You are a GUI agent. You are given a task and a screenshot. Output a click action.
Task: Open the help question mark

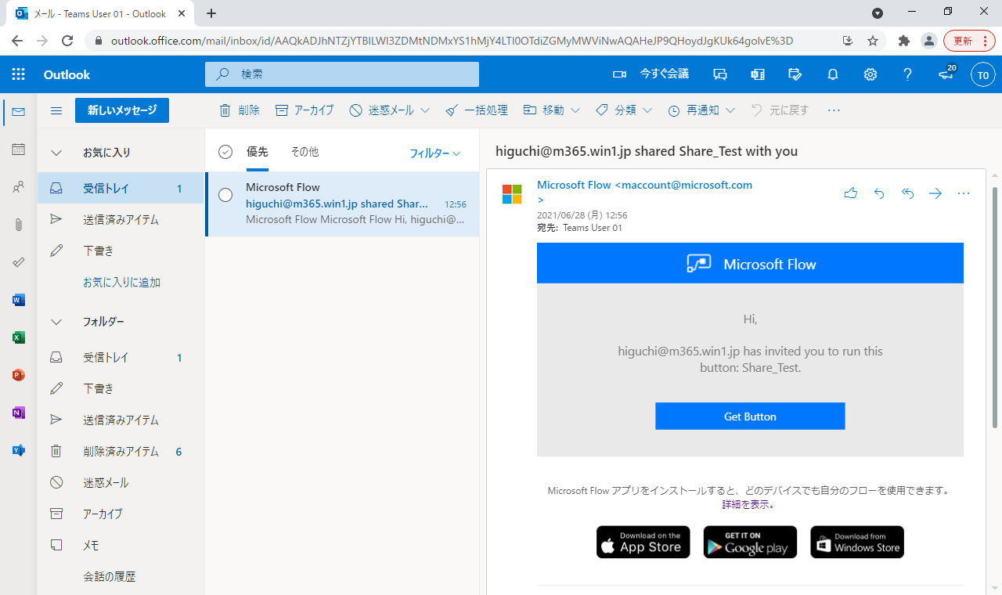(908, 74)
